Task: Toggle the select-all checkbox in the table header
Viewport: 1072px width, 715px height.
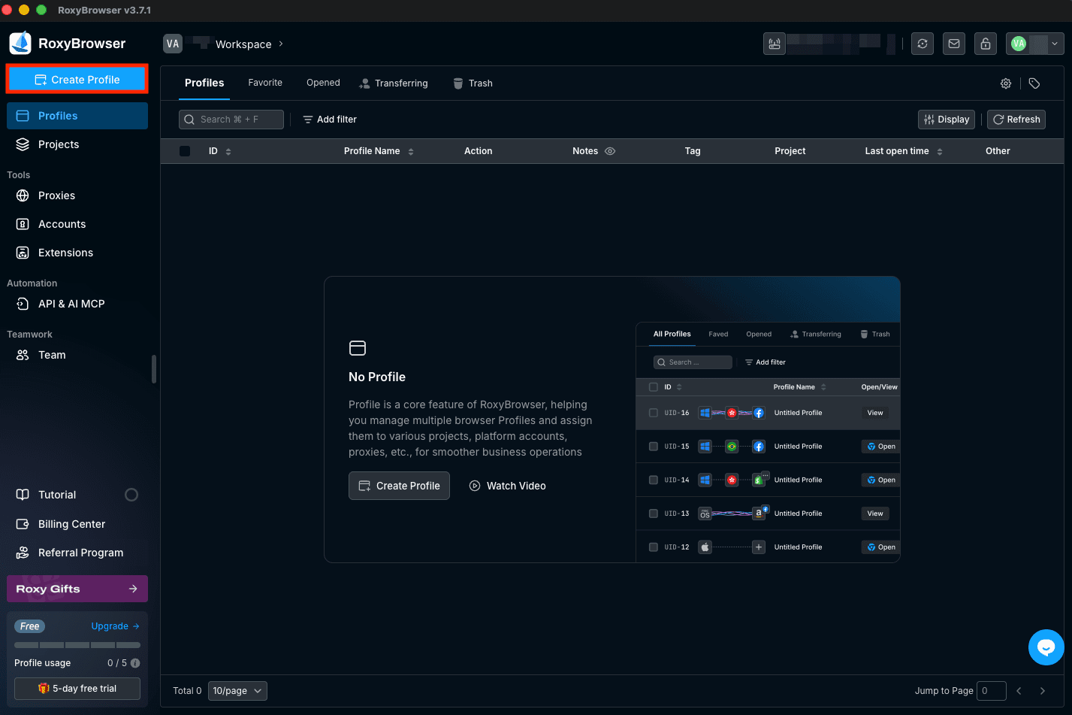Action: coord(184,150)
